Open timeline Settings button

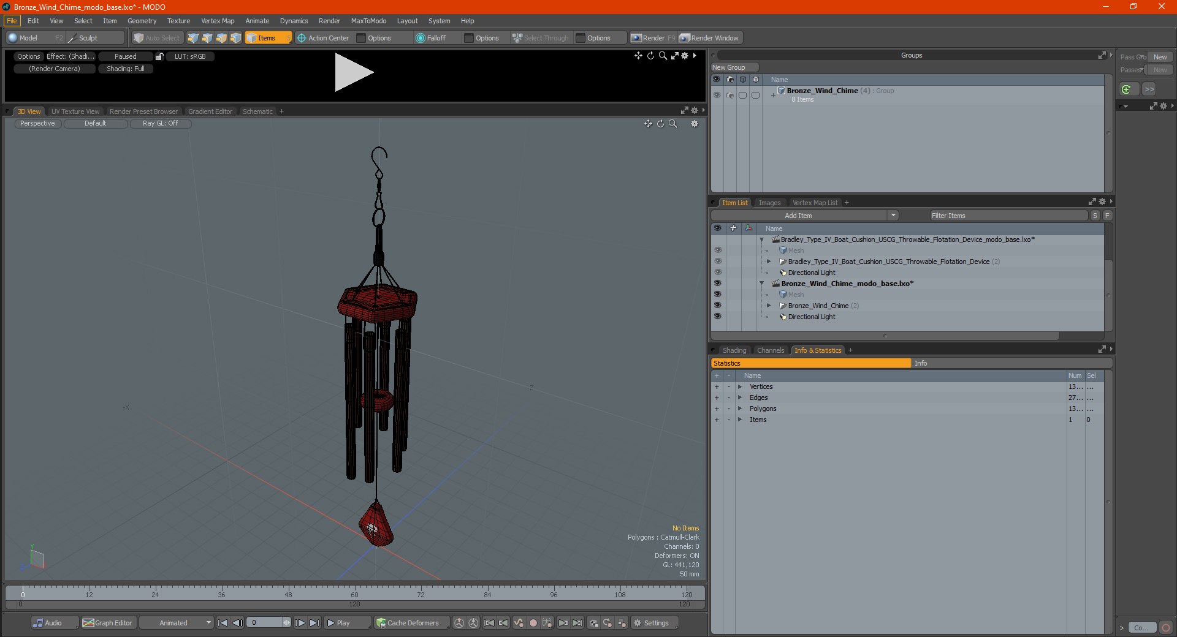(655, 623)
